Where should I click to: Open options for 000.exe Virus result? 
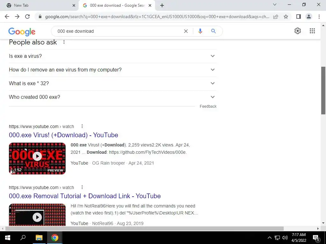(x=82, y=126)
